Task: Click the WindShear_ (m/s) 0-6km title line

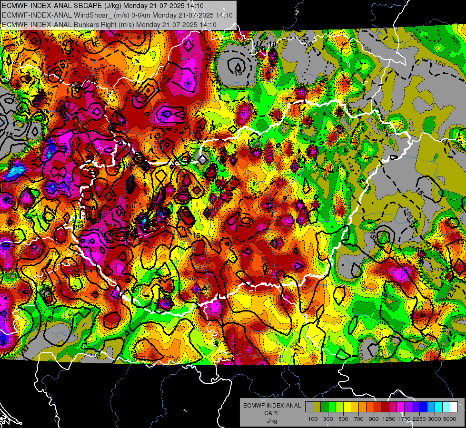Action: pyautogui.click(x=118, y=15)
